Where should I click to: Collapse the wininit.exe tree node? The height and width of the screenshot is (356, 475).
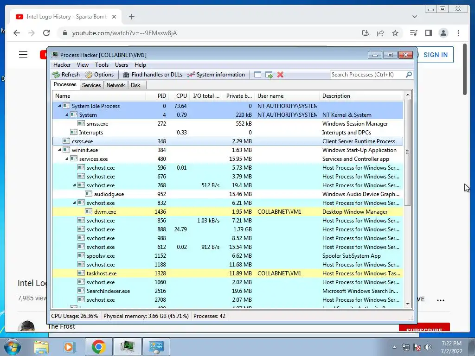click(x=59, y=150)
